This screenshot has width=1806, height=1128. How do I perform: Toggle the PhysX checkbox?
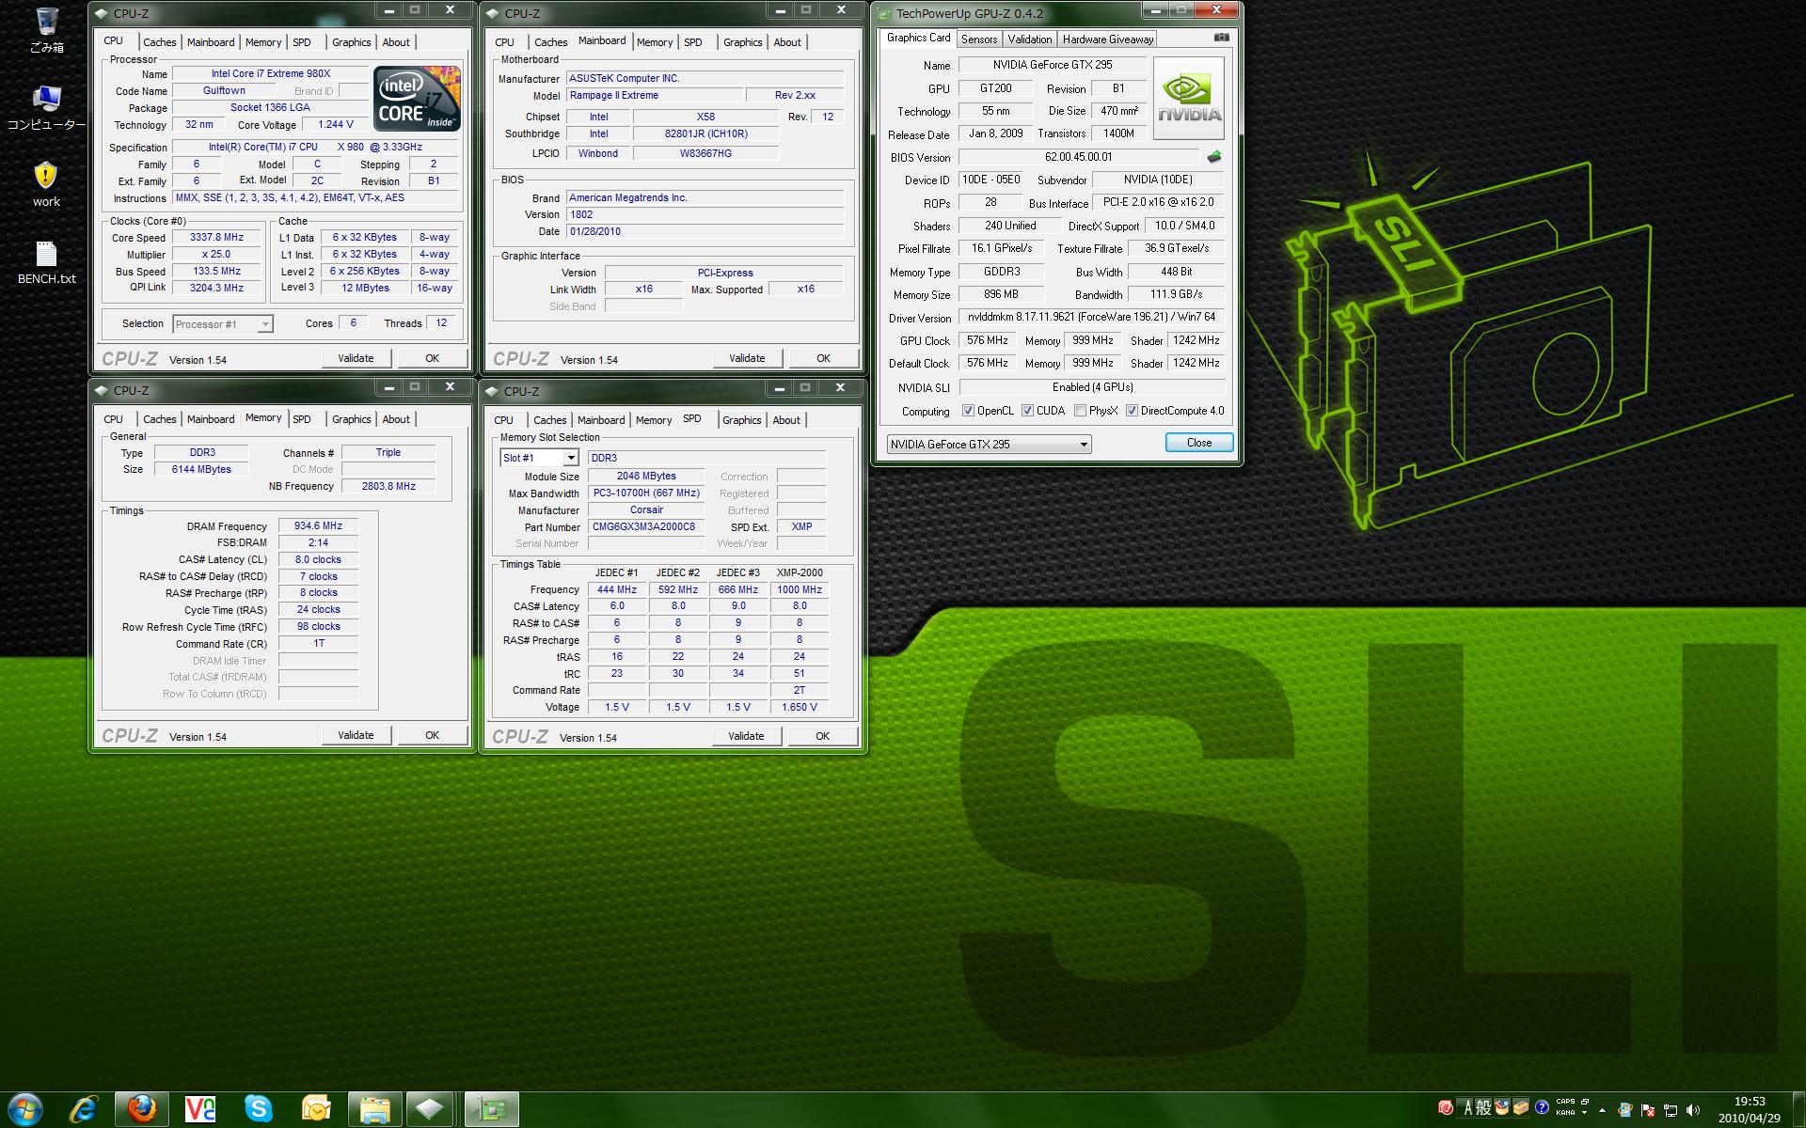click(x=1080, y=411)
